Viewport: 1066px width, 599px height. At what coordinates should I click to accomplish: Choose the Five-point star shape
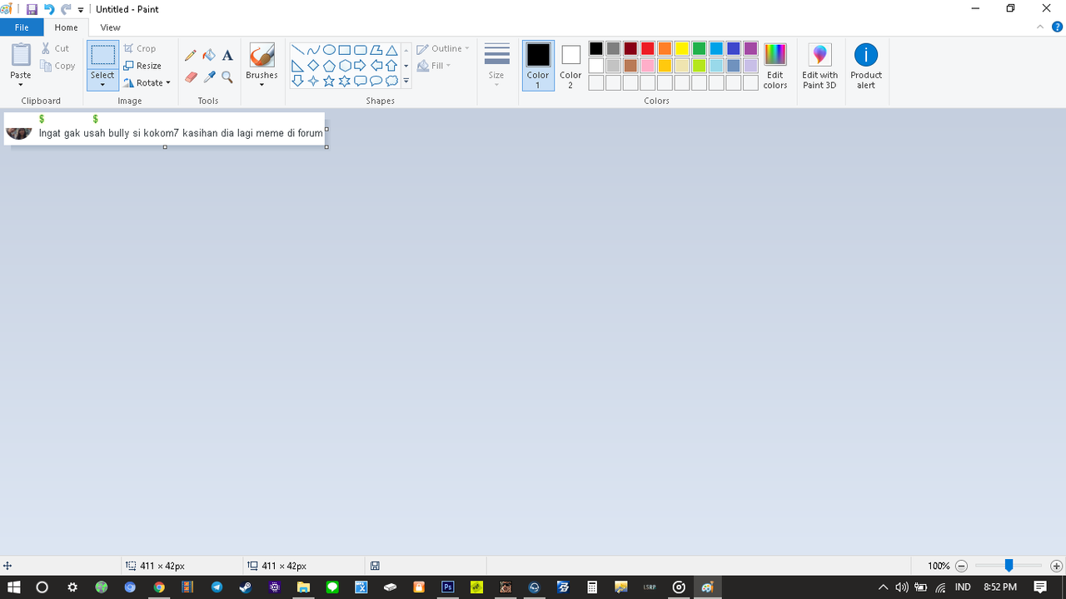point(329,81)
